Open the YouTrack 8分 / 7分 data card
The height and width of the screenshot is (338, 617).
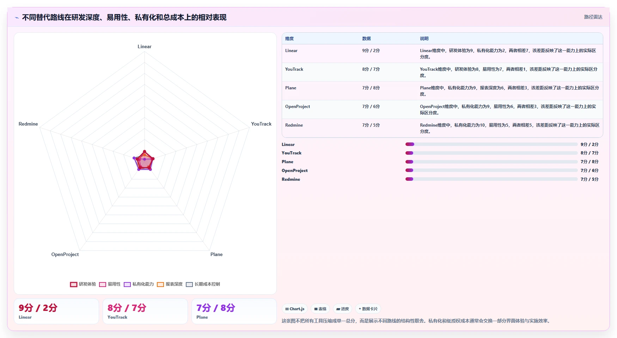(145, 311)
